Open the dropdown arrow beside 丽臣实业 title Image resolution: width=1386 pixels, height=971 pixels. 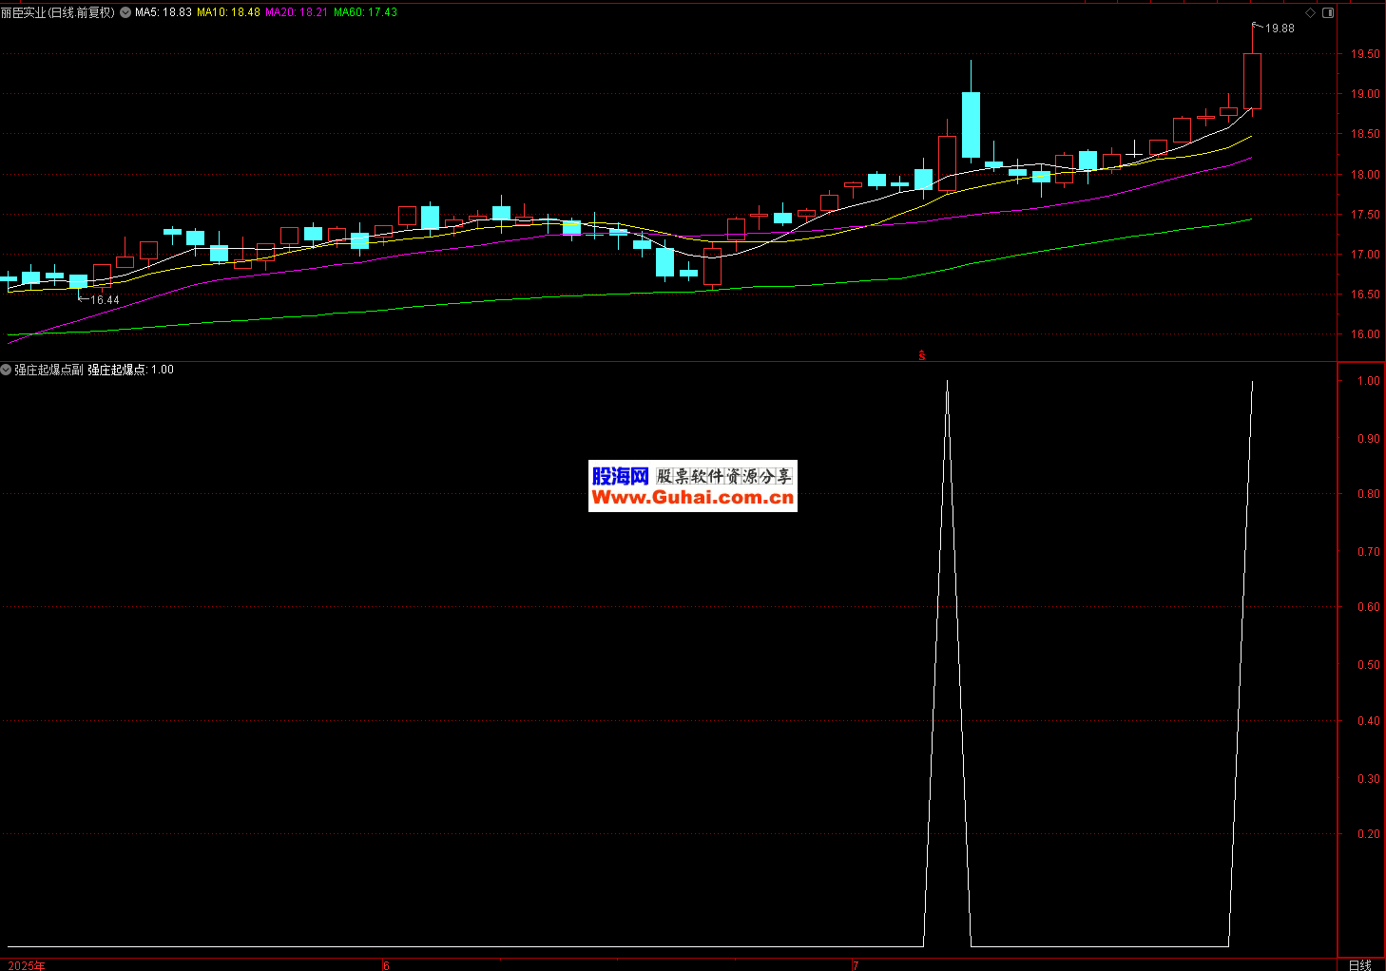click(125, 12)
